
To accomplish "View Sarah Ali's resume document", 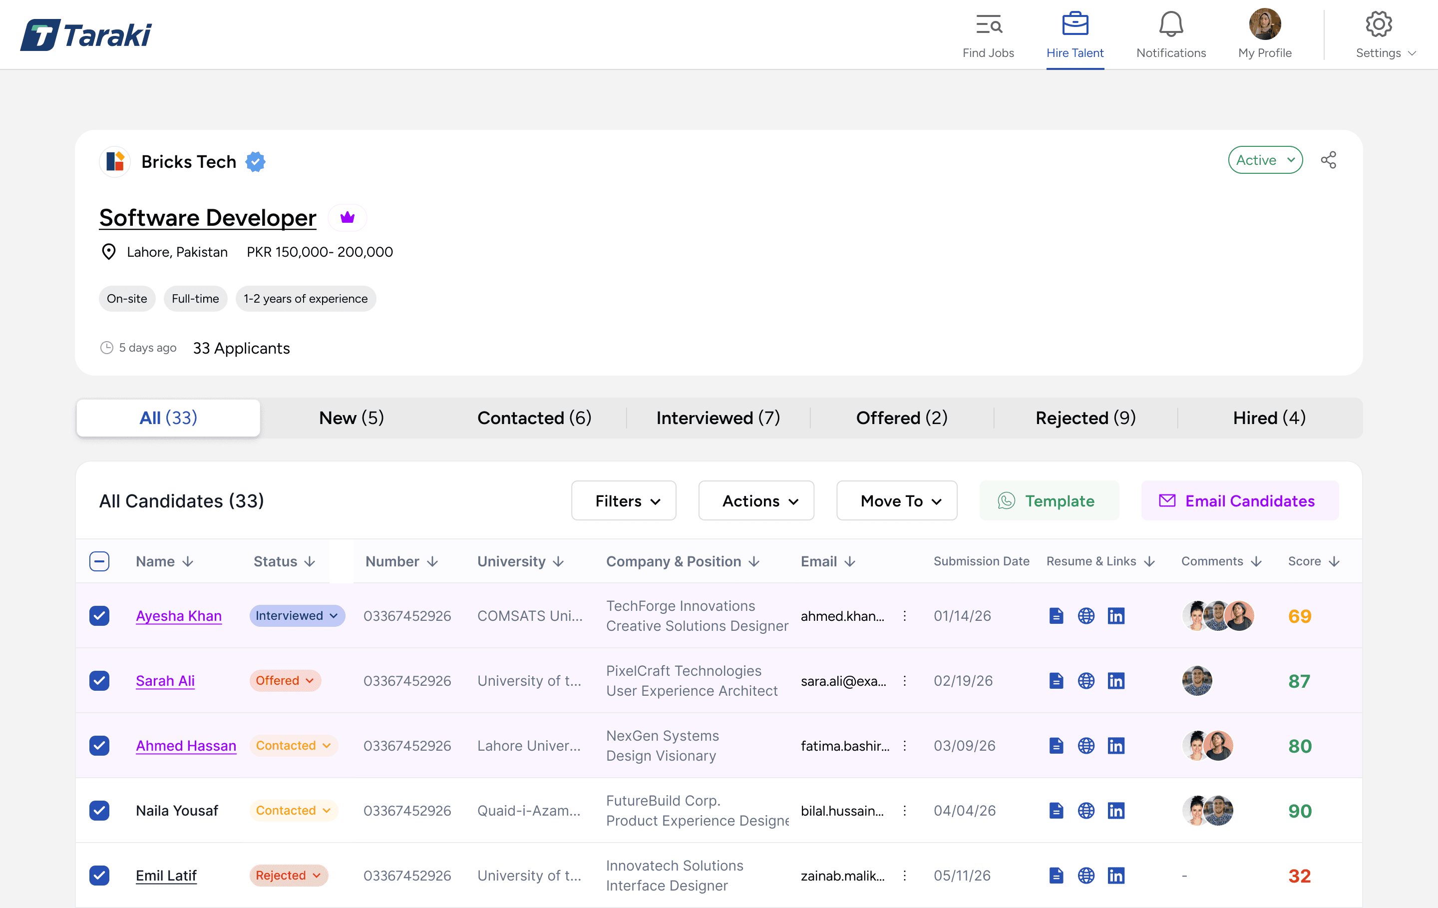I will [1056, 680].
